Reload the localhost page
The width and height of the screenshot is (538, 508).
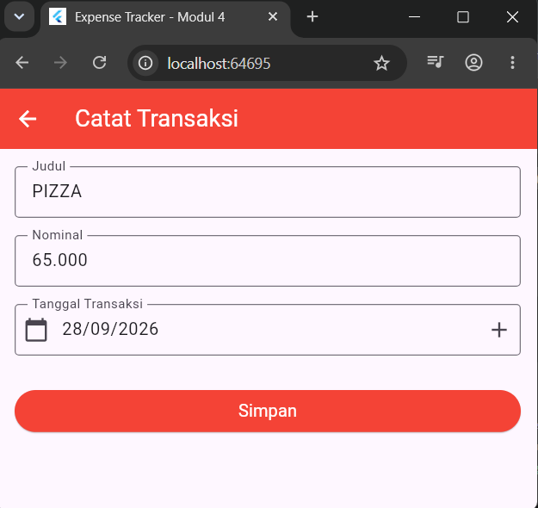[x=100, y=63]
